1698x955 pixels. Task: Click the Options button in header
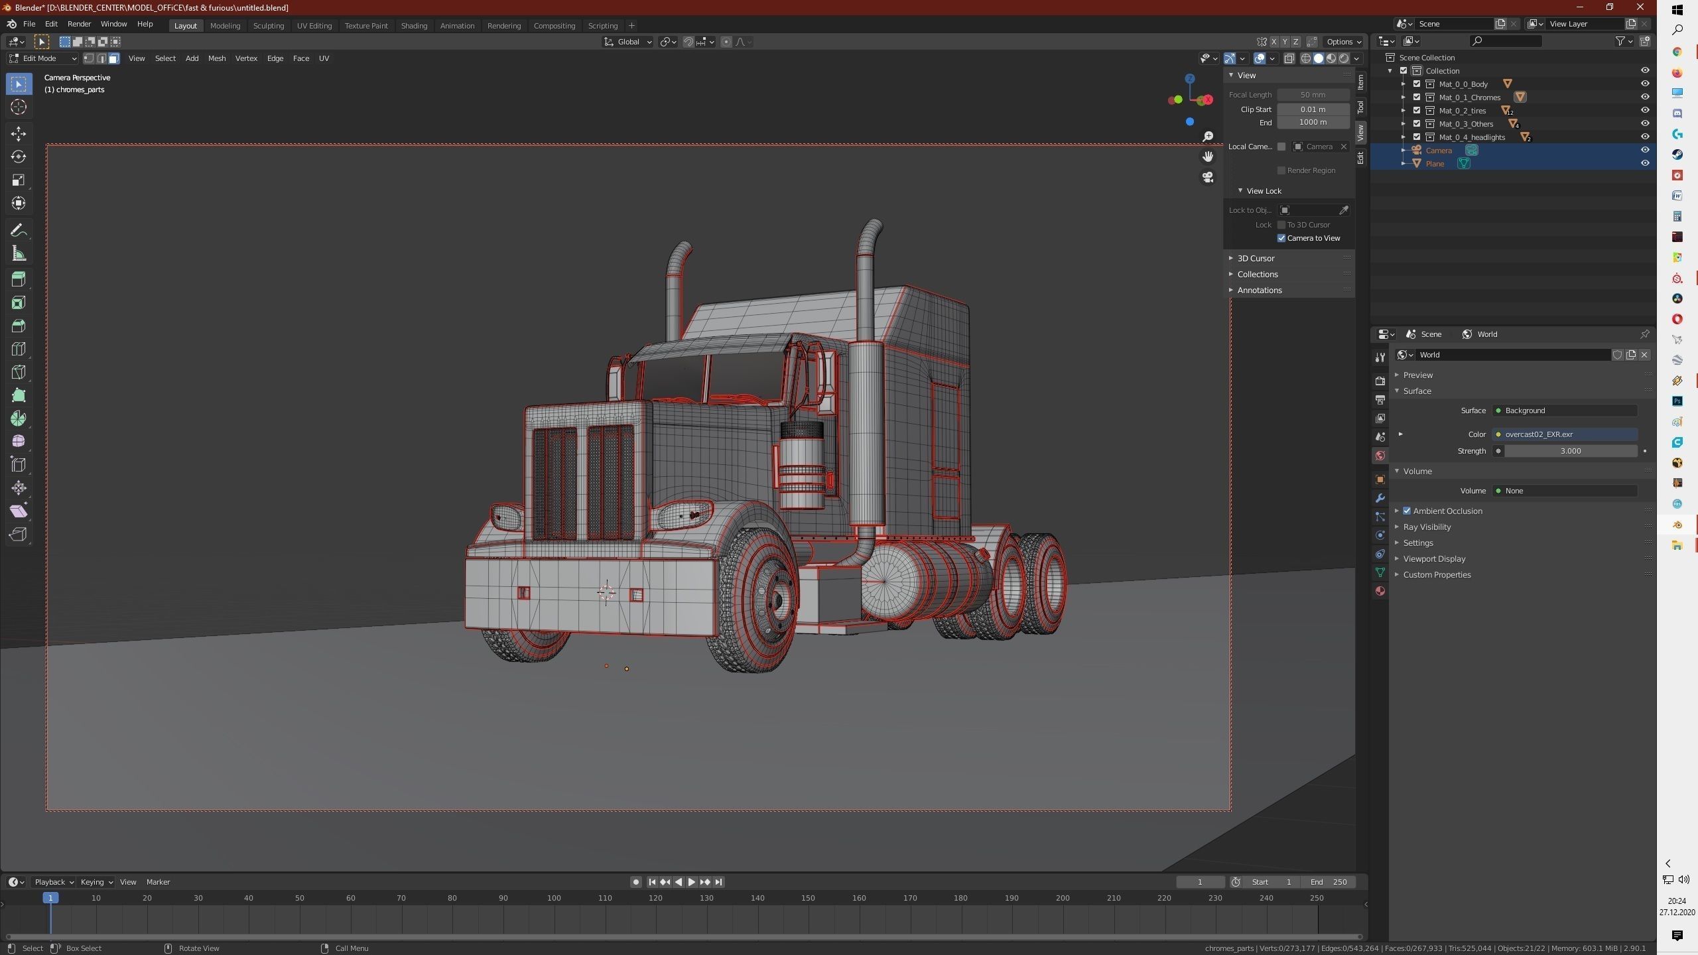pyautogui.click(x=1343, y=42)
